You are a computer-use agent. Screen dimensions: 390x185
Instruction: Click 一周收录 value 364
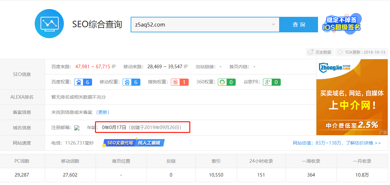[311, 175]
